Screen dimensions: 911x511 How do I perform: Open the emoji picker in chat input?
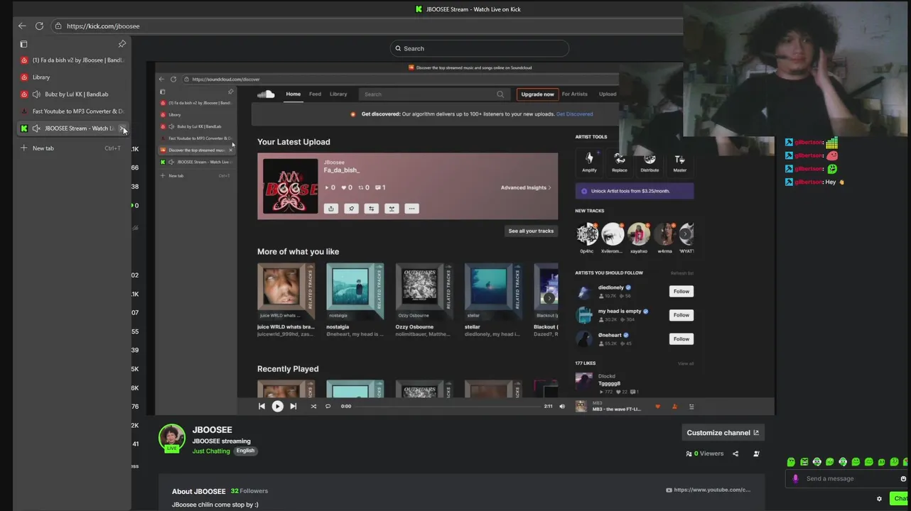point(903,479)
